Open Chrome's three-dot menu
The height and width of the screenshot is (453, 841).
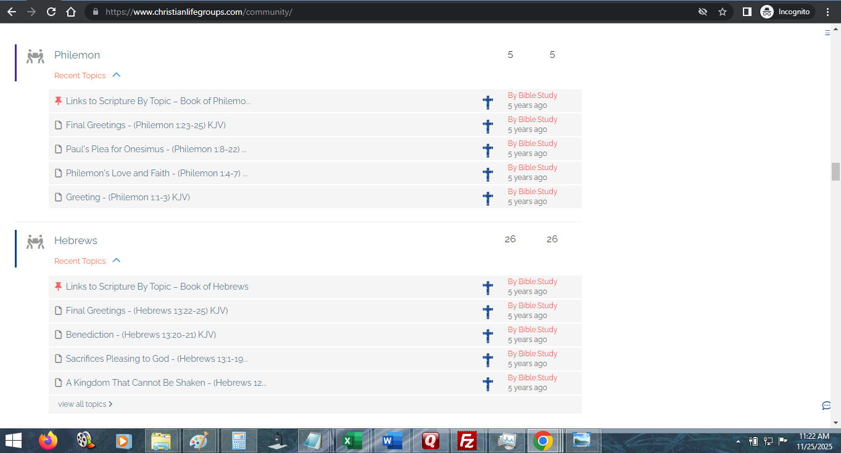(x=827, y=12)
